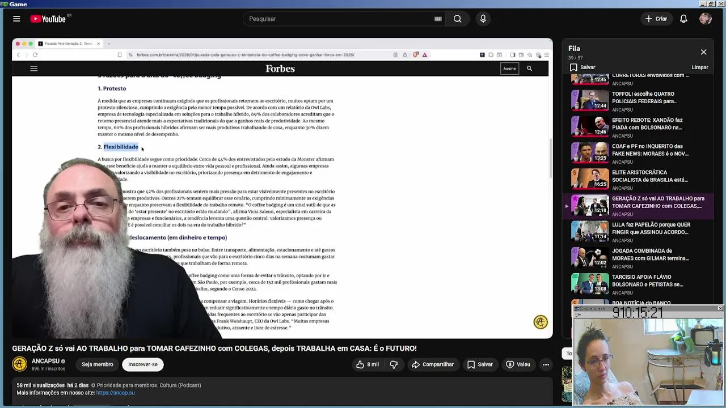Play queue video JOGADA COMBINADA de MORAES
The width and height of the screenshot is (726, 408).
[638, 257]
